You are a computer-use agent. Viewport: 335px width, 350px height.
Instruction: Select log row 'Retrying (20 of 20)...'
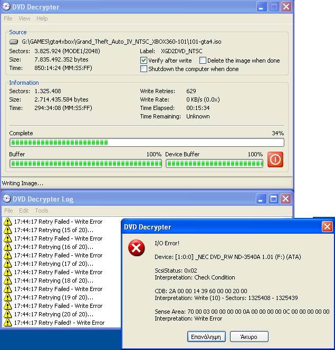tap(53, 314)
